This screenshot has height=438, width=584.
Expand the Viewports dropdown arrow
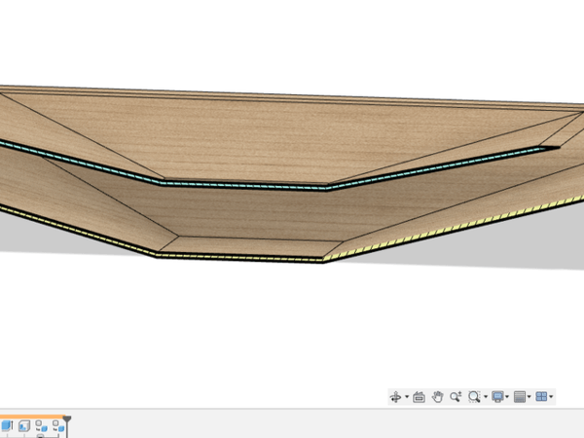click(552, 397)
